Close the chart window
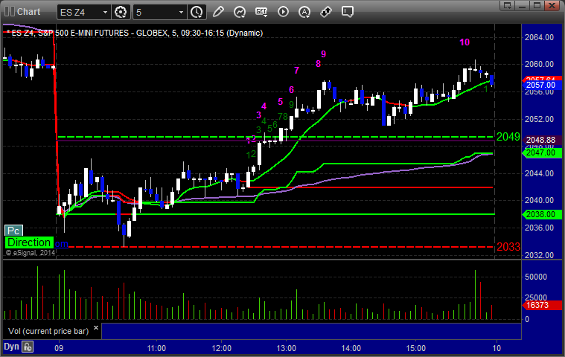This screenshot has height=357, width=565. point(552,5)
